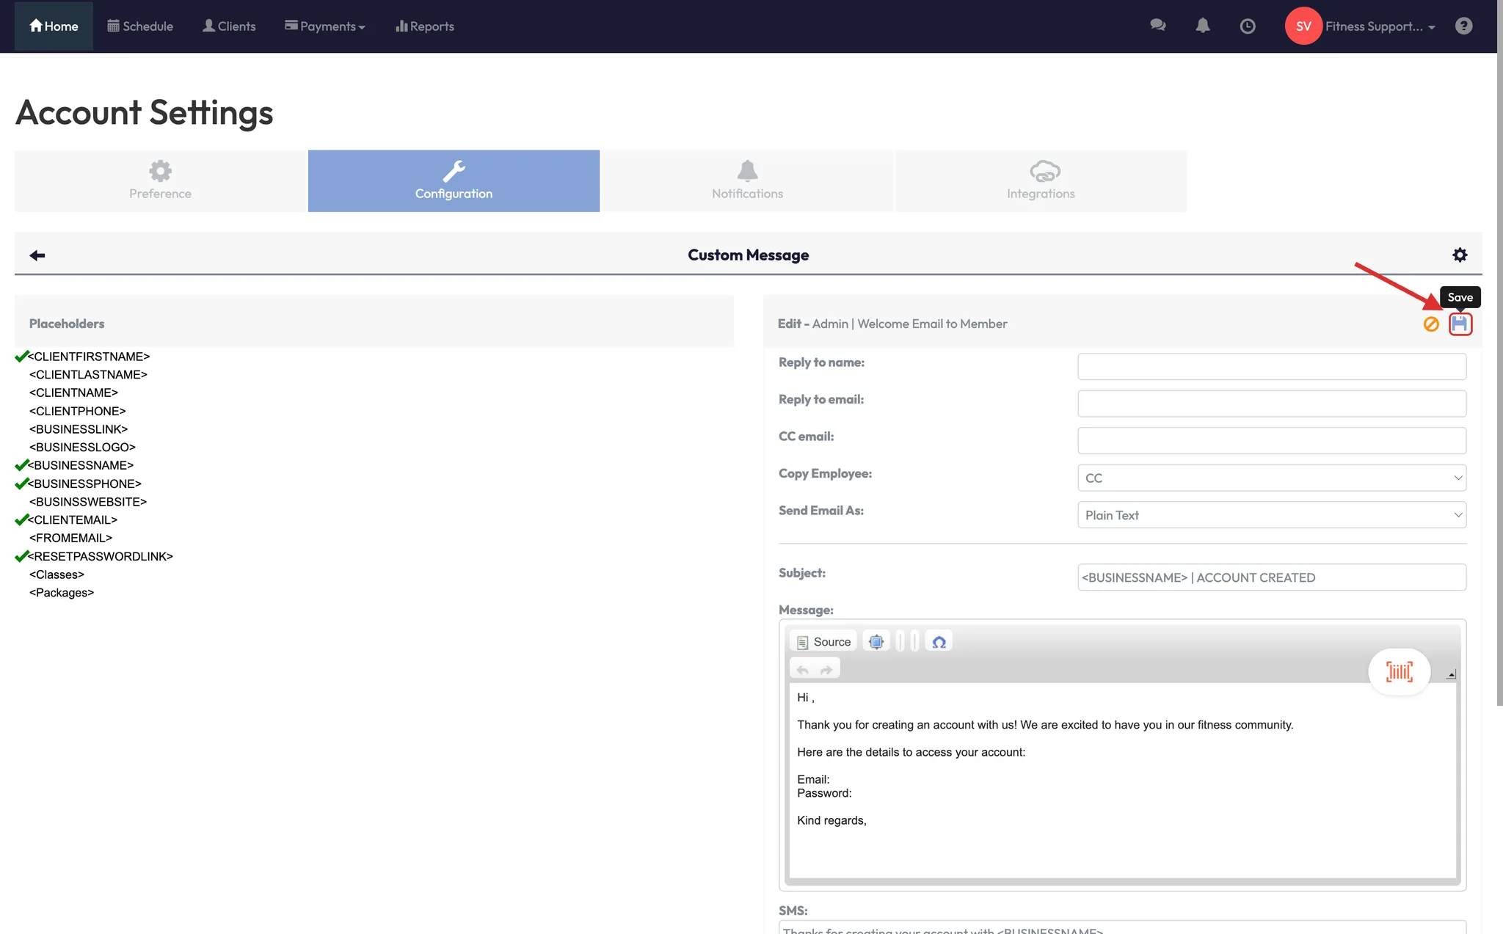Open the Custom Message gear settings
The height and width of the screenshot is (934, 1503).
(x=1460, y=255)
